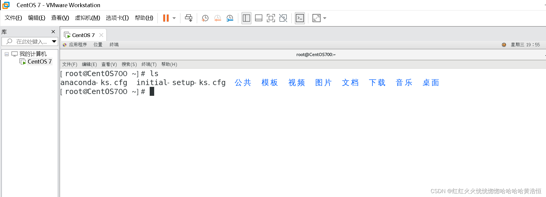Open the library search filter dropdown
The width and height of the screenshot is (546, 197).
54,41
